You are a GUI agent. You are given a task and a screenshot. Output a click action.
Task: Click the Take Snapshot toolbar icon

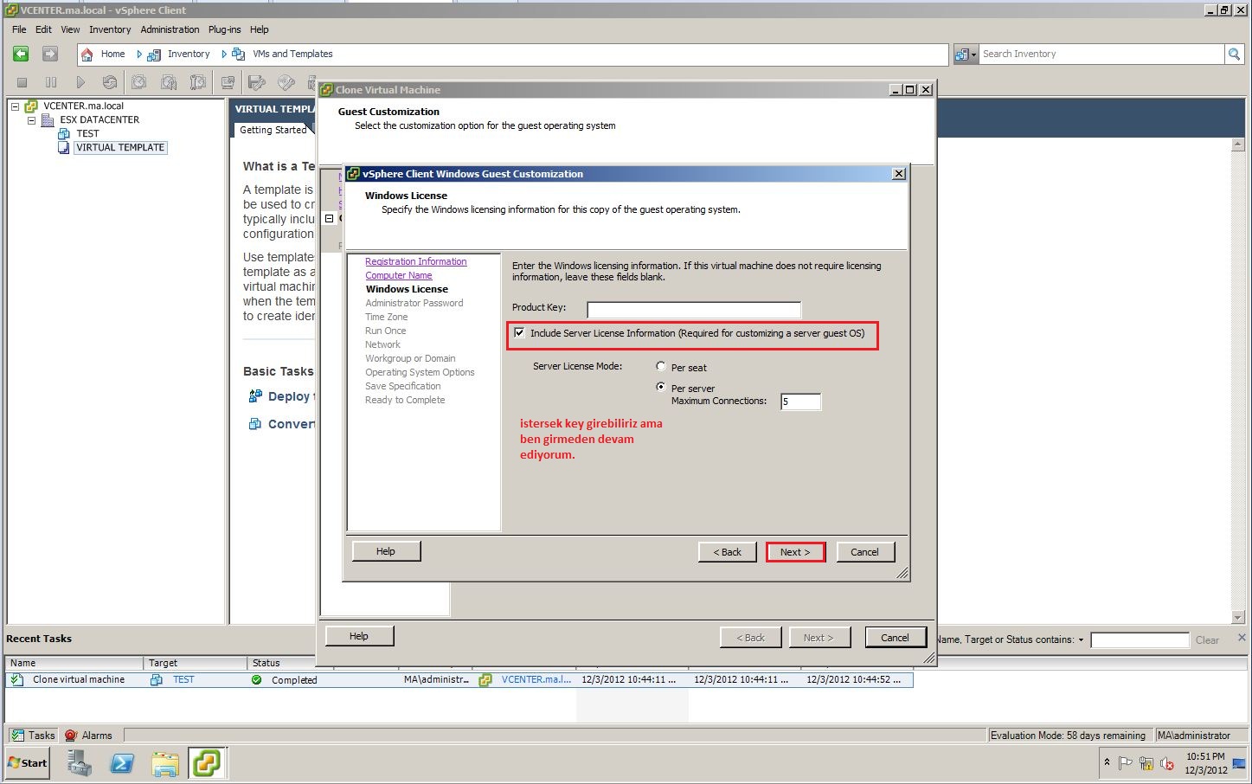tap(138, 82)
